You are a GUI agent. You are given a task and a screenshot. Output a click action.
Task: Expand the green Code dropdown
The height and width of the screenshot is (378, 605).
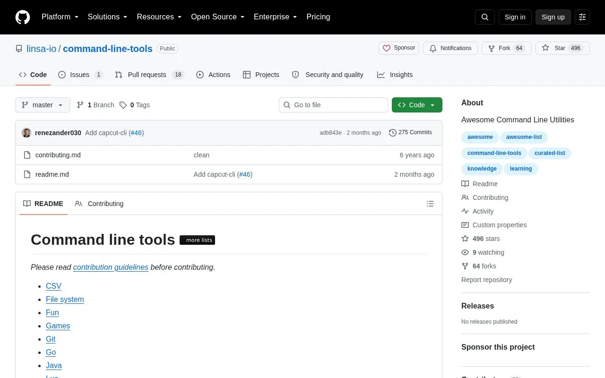click(417, 105)
